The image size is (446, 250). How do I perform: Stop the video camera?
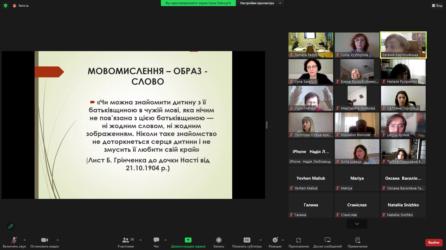[45, 240]
